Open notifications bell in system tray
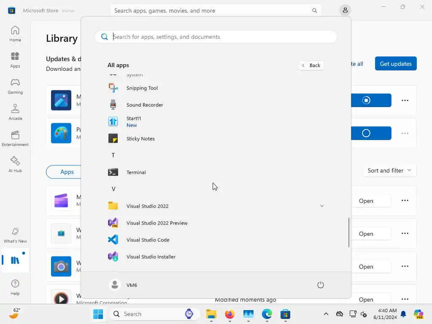 (x=403, y=314)
